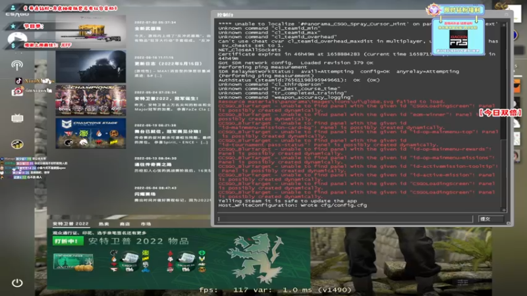Click the 控制台 console title bar text

point(225,14)
